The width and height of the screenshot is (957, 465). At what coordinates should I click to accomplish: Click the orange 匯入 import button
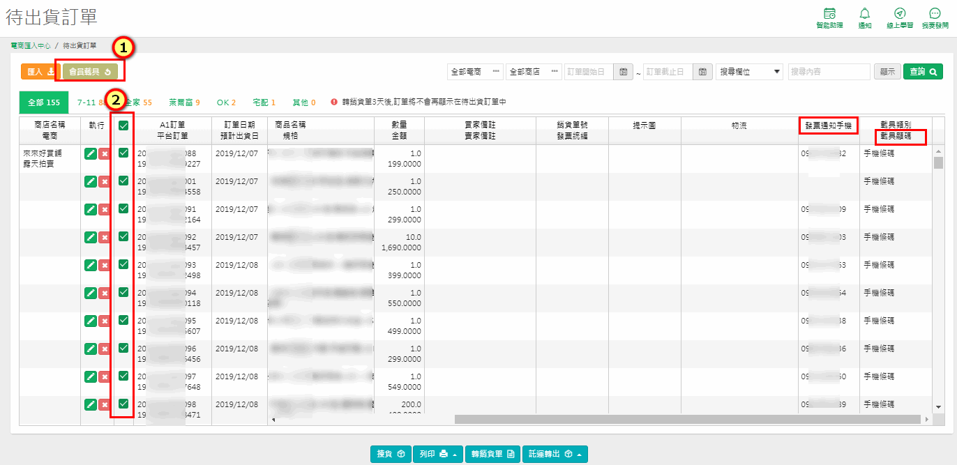coord(40,72)
